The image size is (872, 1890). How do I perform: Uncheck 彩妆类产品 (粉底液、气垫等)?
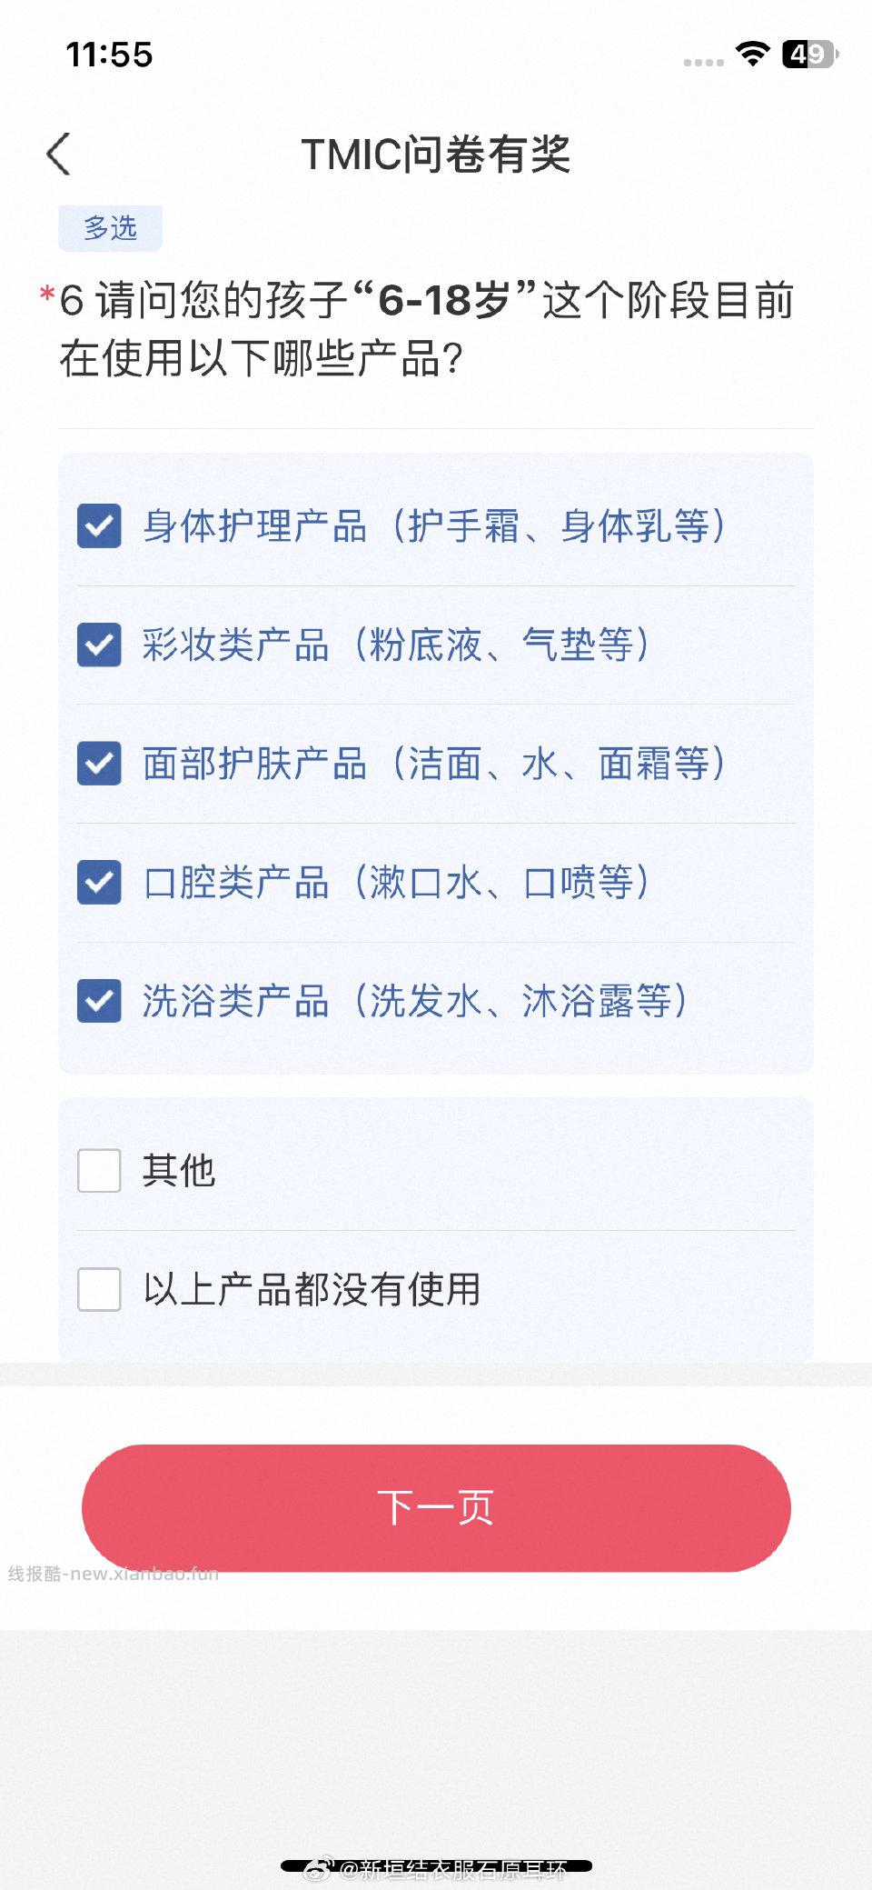[x=99, y=645]
